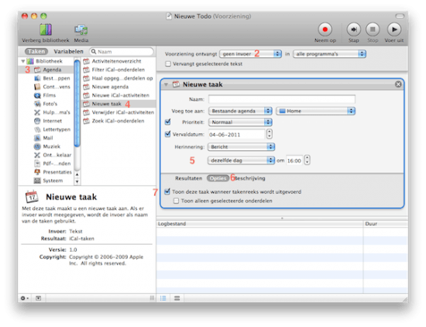Click the Vervaldatum date stepper
Viewport: 426px width, 327px height.
pyautogui.click(x=269, y=134)
